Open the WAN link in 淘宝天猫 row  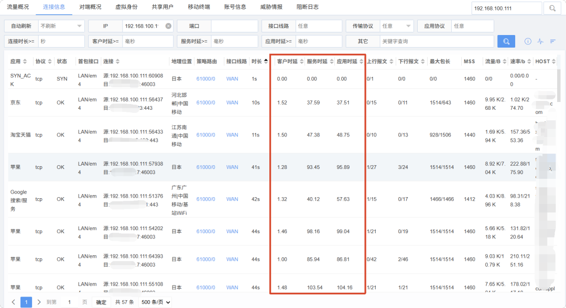tap(232, 135)
